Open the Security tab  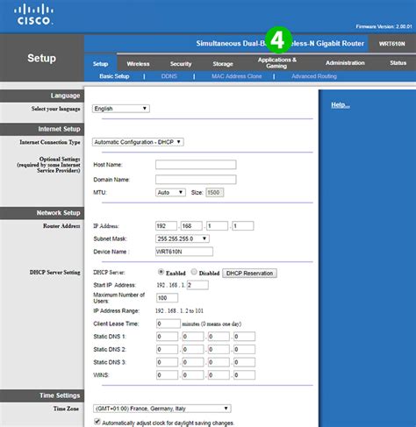coord(181,64)
